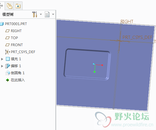The width and height of the screenshot is (156, 130).
Task: Click the 填充 1 fill feature icon
Action: coord(8,59)
